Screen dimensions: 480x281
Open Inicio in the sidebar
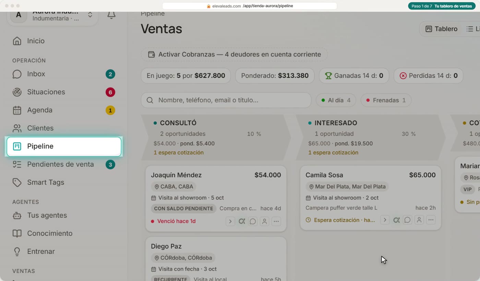[64, 41]
